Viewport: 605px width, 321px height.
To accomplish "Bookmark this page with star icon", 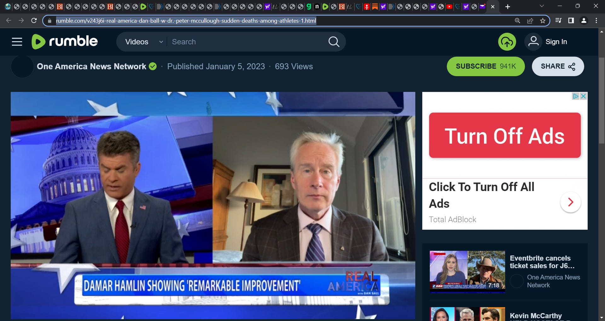I will [543, 21].
